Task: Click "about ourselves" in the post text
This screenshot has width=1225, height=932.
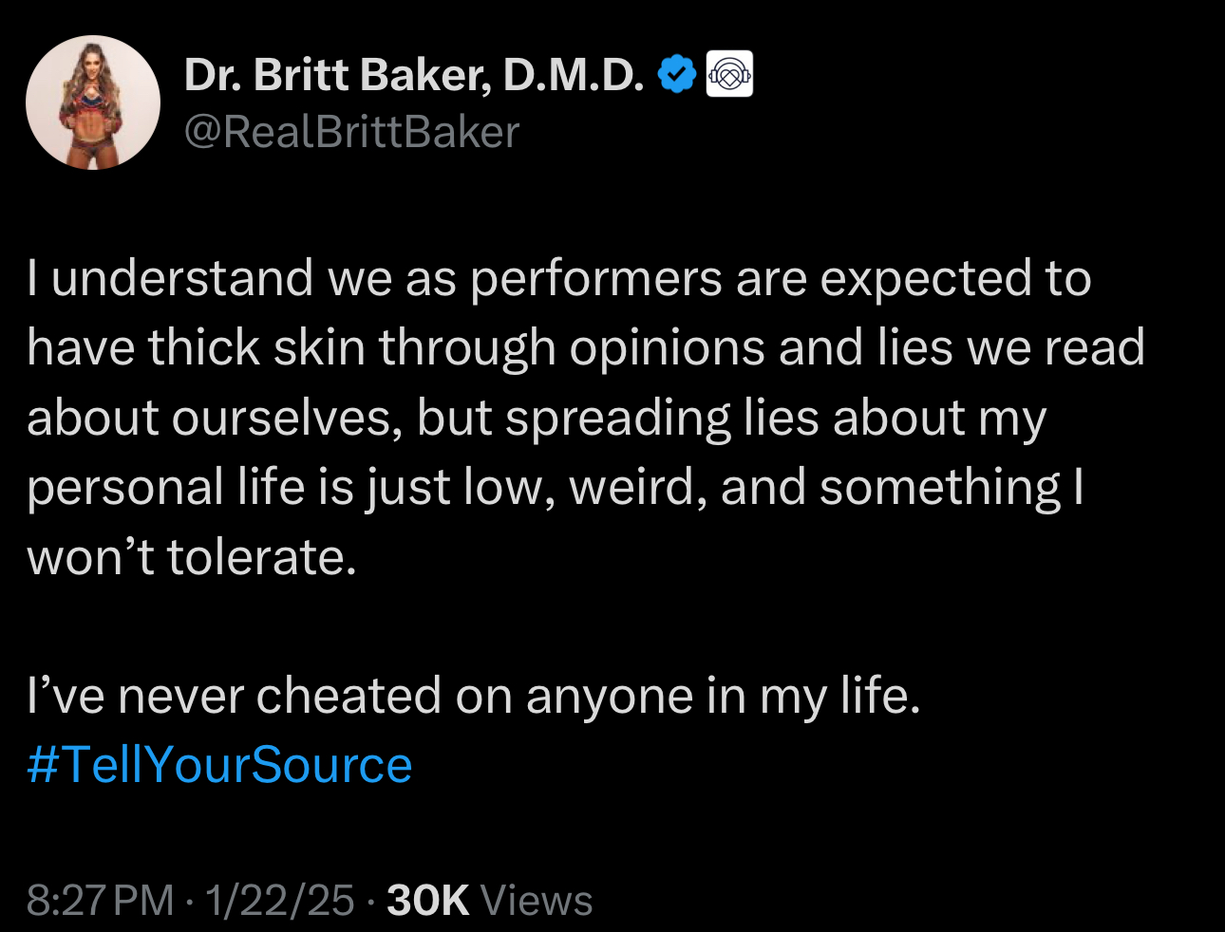Action: 209,418
